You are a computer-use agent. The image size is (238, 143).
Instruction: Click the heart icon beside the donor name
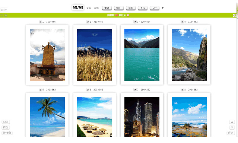(128, 15)
